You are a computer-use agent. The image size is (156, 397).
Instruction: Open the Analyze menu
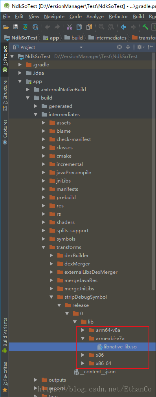[95, 17]
